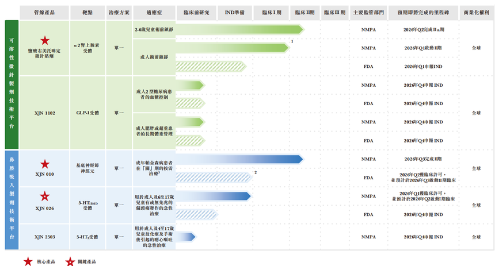Image resolution: width=495 pixels, height=266 pixels.
Task: Click the legend star beside 關鍵產品
Action: click(70, 261)
